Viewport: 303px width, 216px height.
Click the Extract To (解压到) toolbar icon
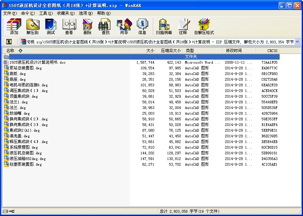[33, 26]
